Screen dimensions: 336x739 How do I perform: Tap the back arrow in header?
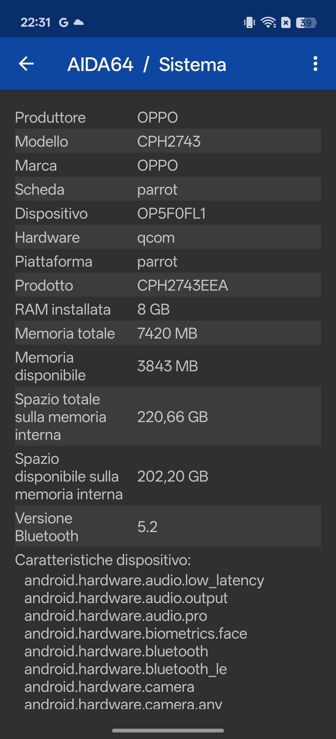[26, 64]
